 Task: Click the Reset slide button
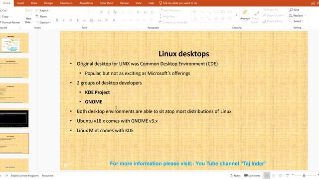pyautogui.click(x=41, y=16)
